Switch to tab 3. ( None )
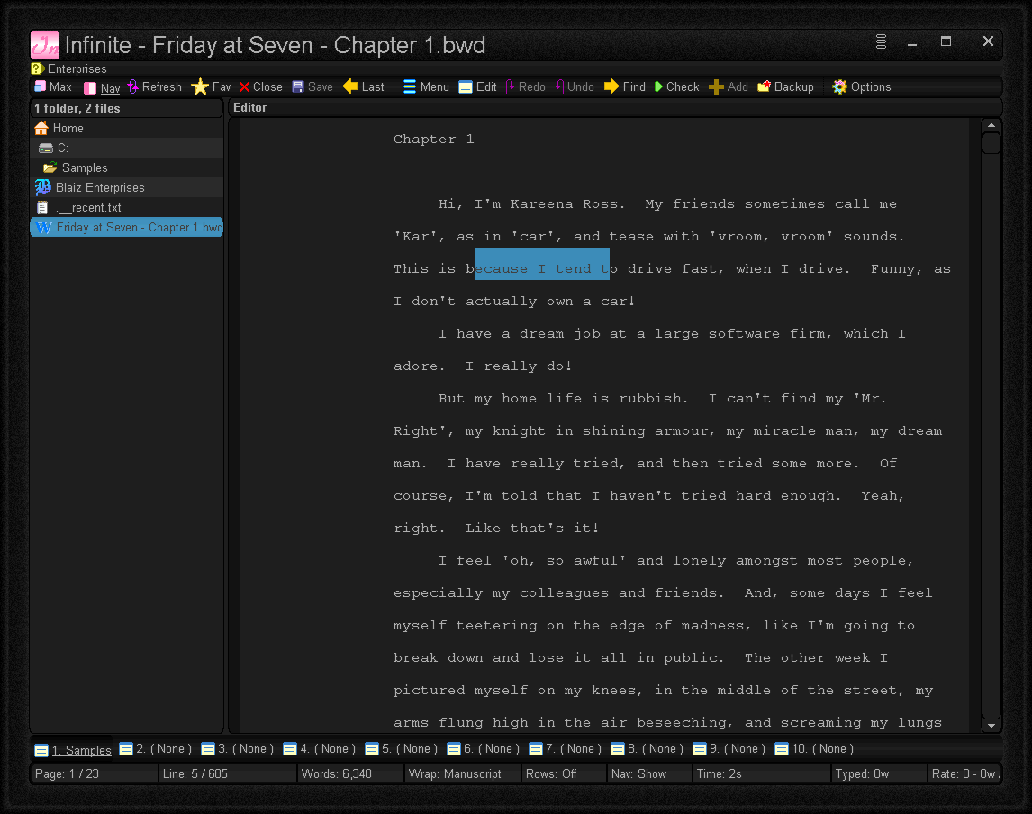Screen dimensions: 1032x814 pos(238,749)
